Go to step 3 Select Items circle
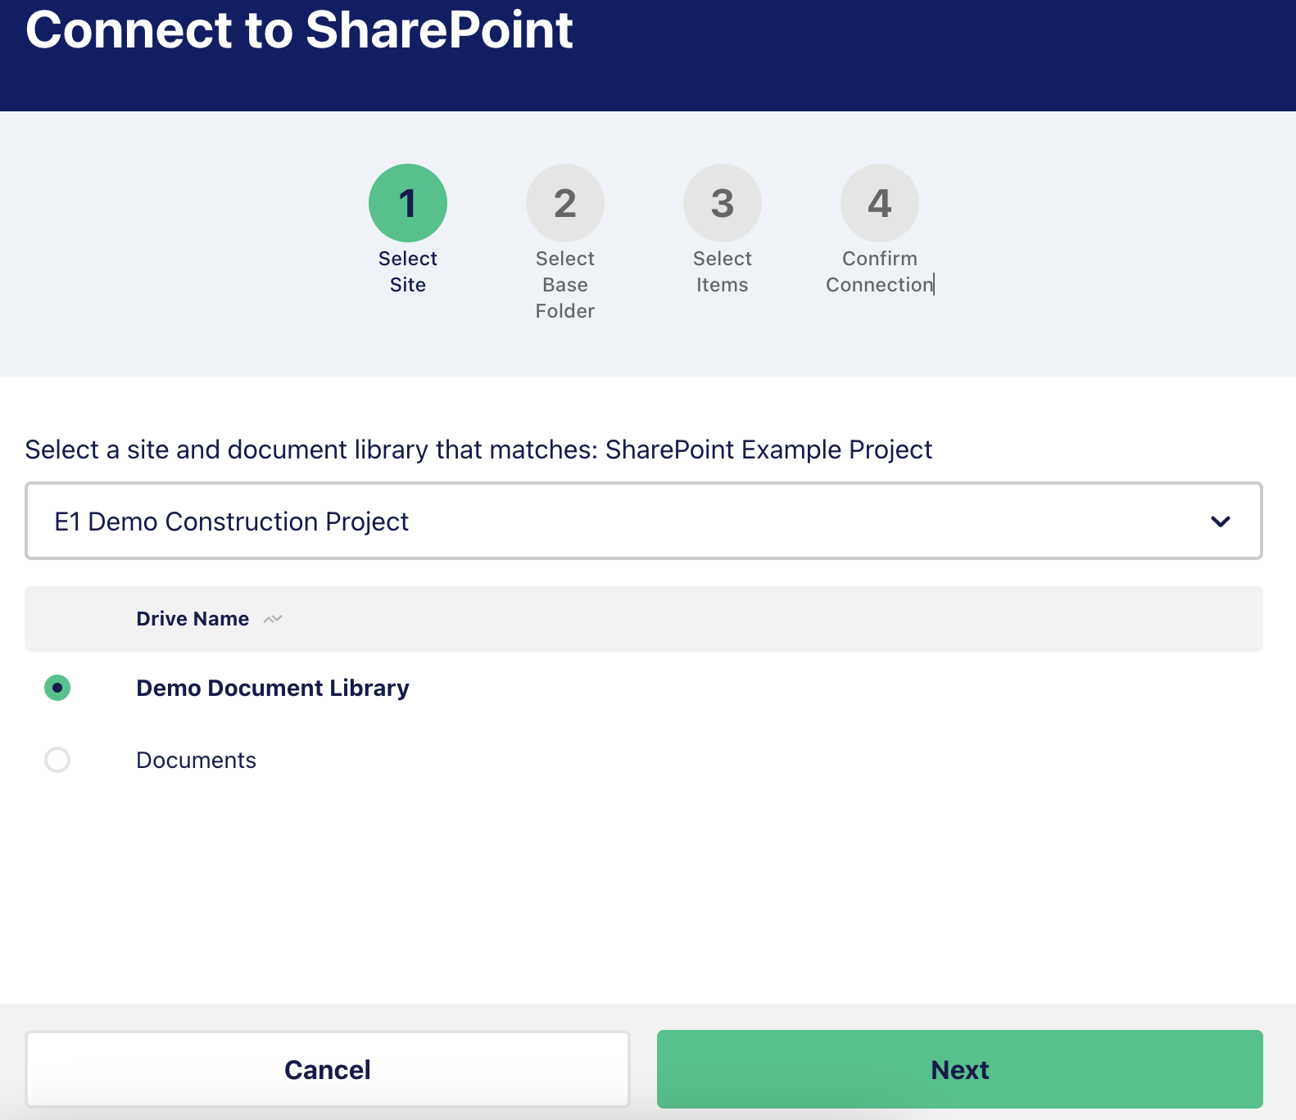 tap(723, 203)
